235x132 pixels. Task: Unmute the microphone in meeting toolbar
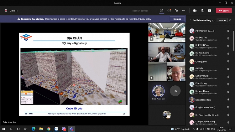(202, 11)
